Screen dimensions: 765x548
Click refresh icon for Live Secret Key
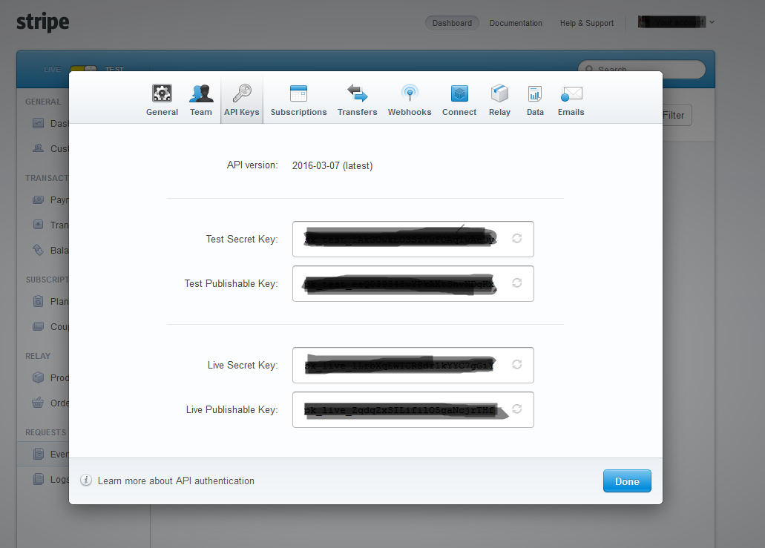[x=516, y=364]
